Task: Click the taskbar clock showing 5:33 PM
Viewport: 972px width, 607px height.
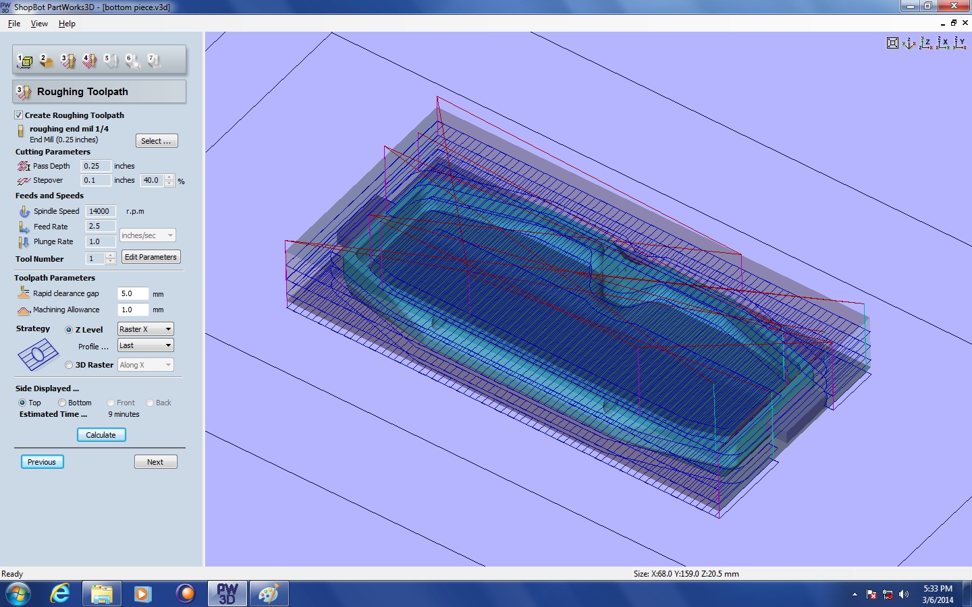Action: pos(938,594)
